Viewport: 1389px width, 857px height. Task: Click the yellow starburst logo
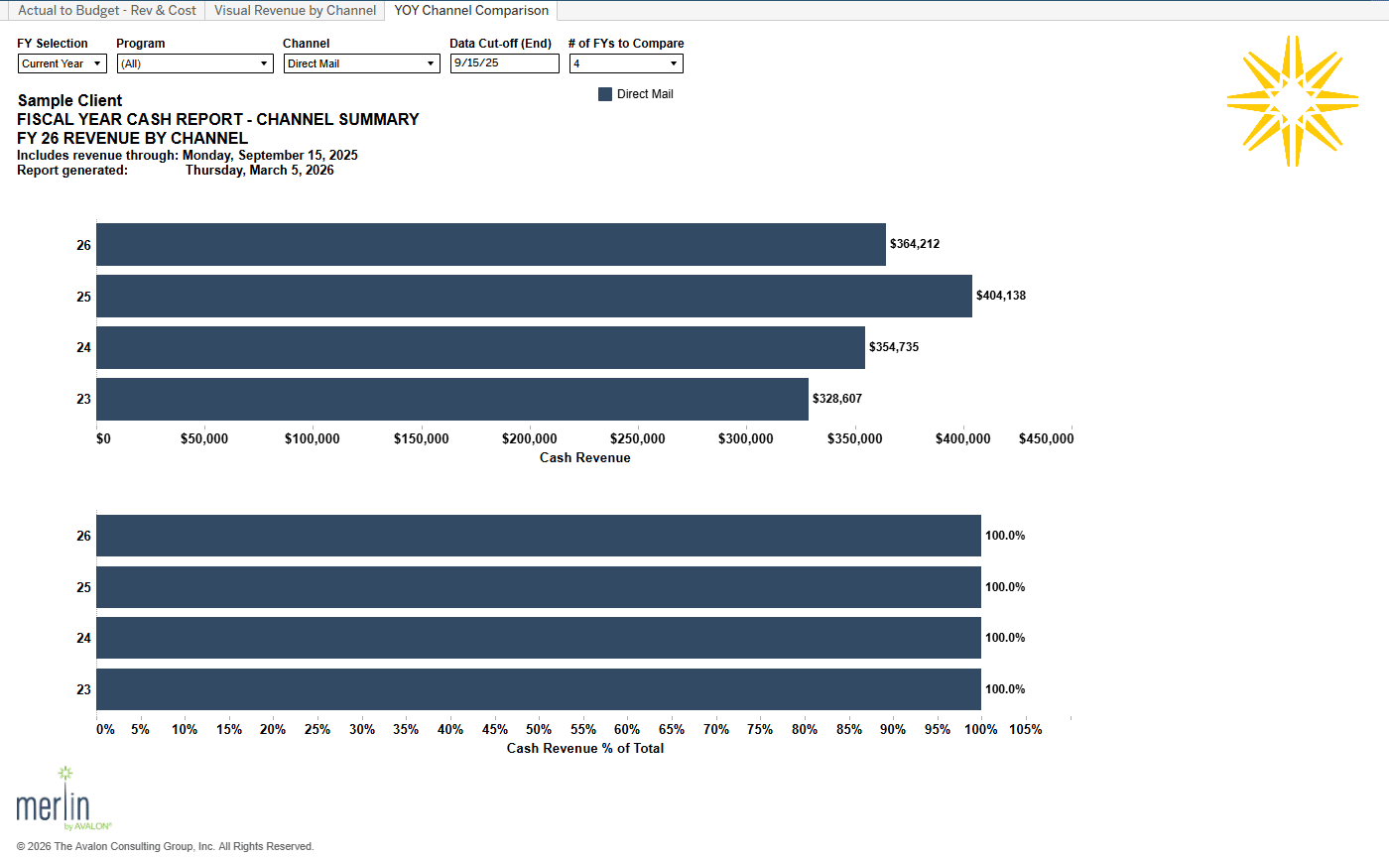tap(1292, 101)
